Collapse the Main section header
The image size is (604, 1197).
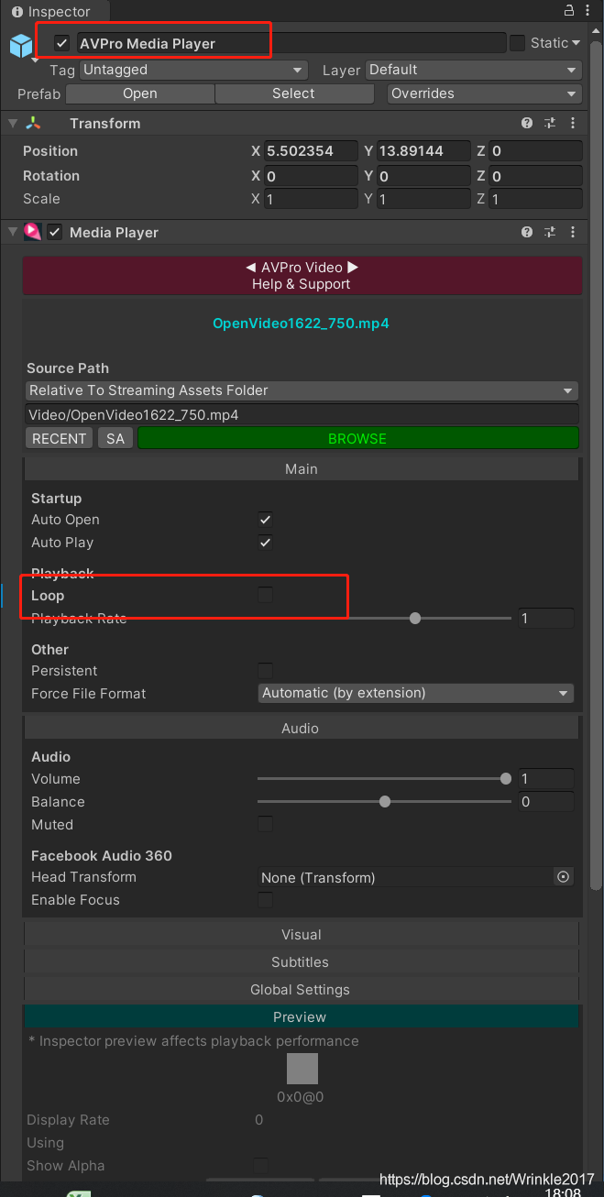tap(302, 468)
